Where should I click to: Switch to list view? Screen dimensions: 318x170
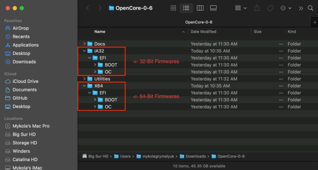(186, 8)
